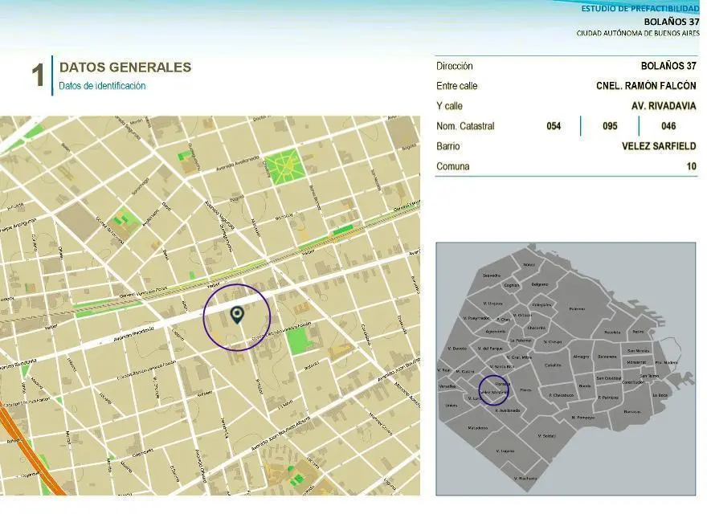Click the location pin marker on the street map
The height and width of the screenshot is (514, 707).
(237, 315)
